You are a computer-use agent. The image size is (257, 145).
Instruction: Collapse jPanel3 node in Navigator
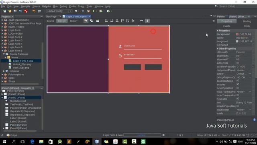(x=2, y=97)
